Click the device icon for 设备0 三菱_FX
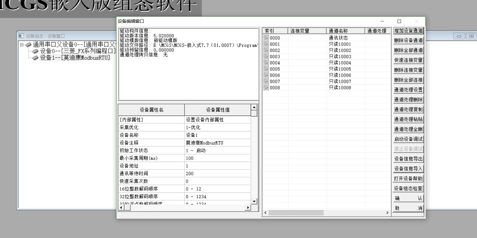Viewport: 477px width, 238px height. coord(35,51)
